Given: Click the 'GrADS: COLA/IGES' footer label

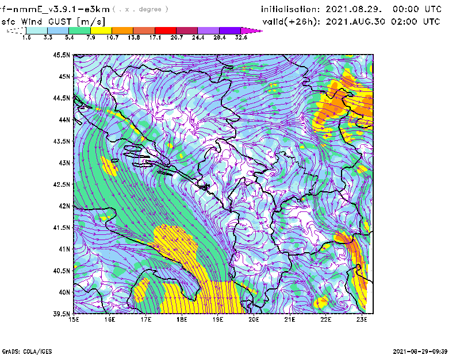Looking at the screenshot, I should tap(26, 352).
